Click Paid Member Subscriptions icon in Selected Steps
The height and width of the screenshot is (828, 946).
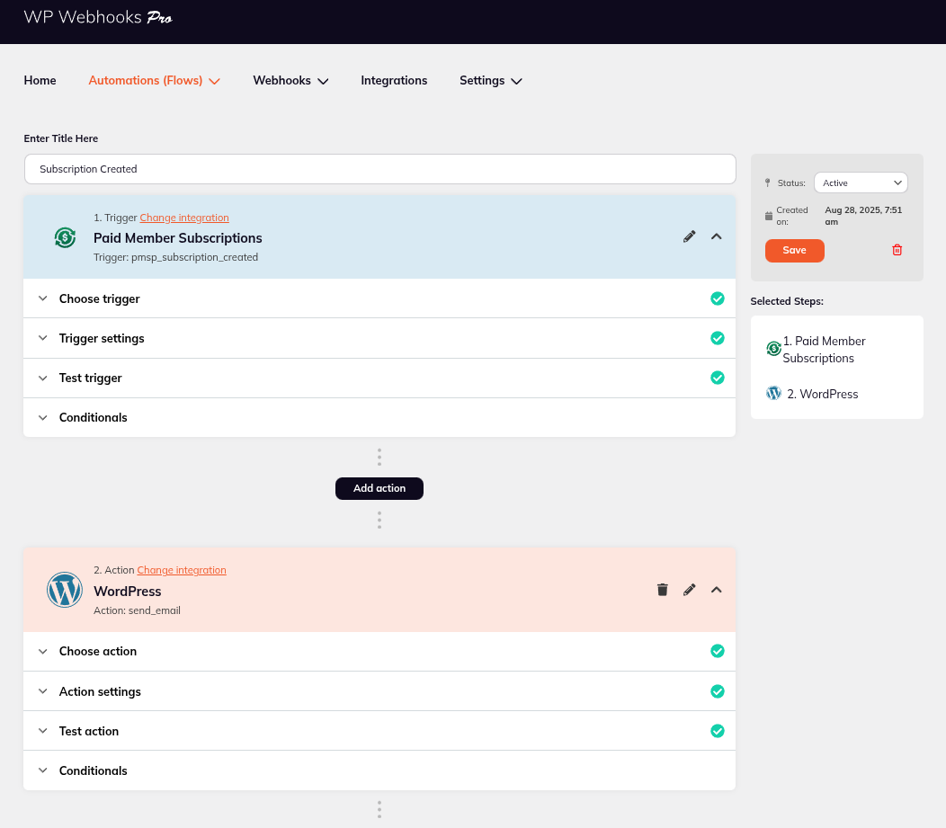coord(773,348)
